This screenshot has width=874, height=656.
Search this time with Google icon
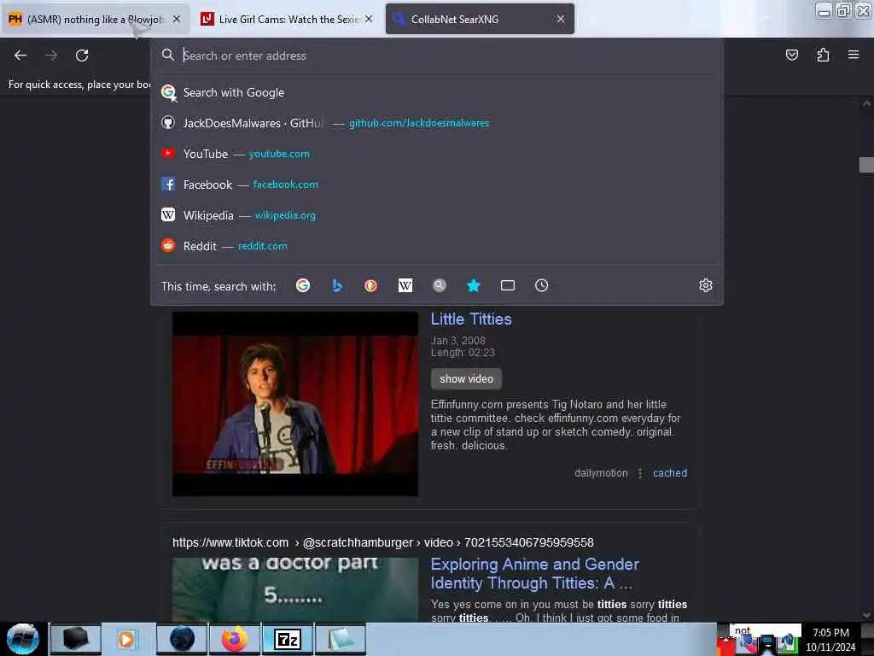click(x=303, y=285)
